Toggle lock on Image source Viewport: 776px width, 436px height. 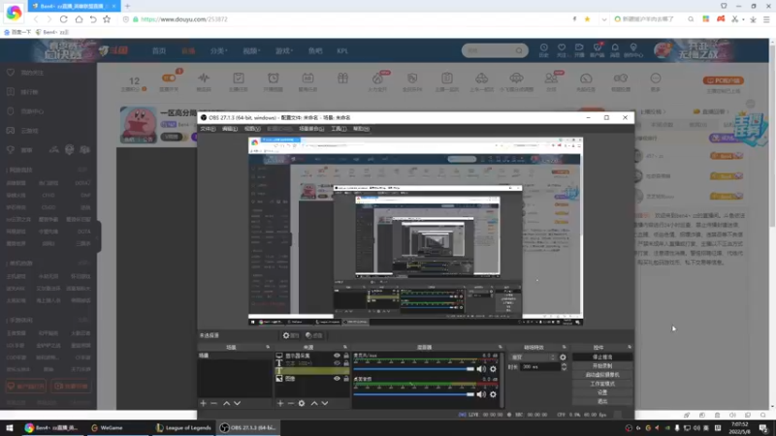[x=346, y=378]
